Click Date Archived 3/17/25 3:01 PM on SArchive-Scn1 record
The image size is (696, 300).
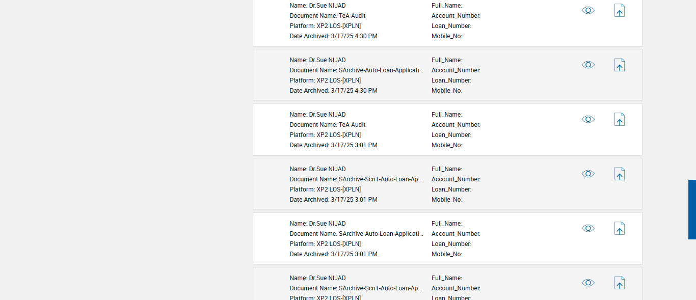(354, 200)
